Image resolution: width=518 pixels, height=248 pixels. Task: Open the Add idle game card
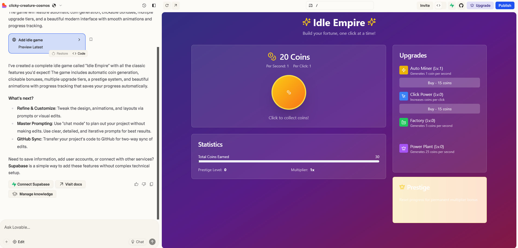coord(47,43)
